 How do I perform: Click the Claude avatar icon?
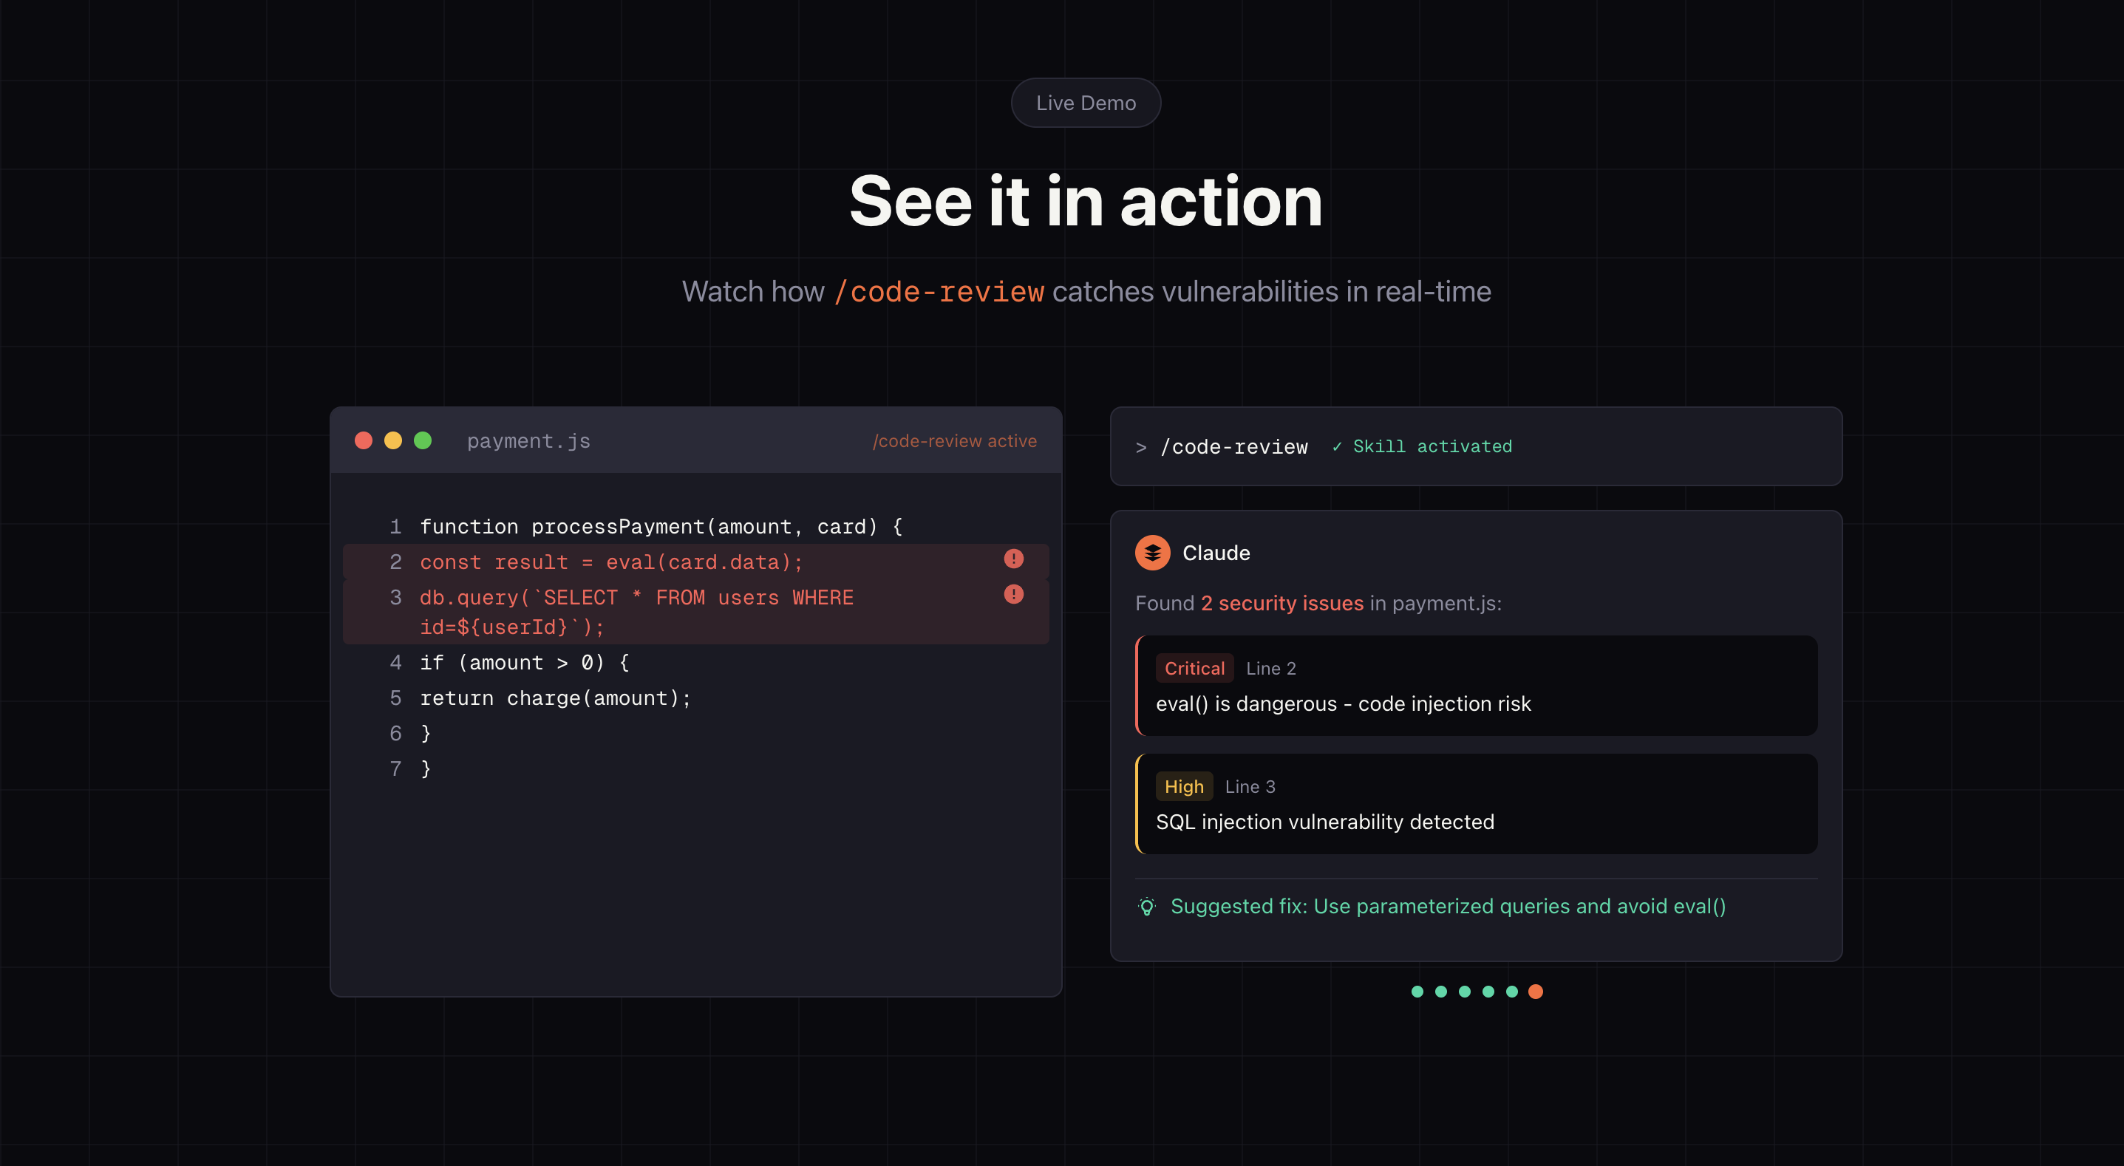pyautogui.click(x=1154, y=553)
